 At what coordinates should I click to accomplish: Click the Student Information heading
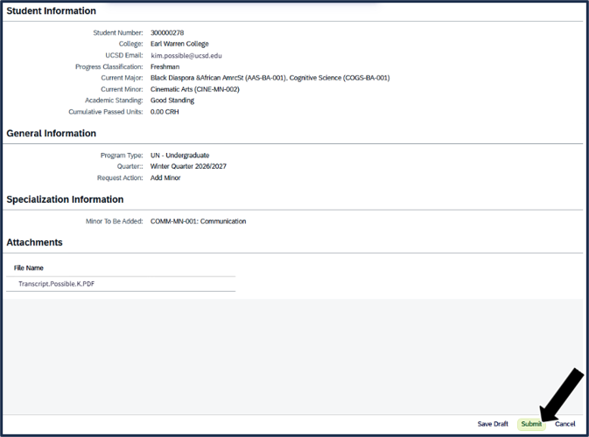point(51,10)
